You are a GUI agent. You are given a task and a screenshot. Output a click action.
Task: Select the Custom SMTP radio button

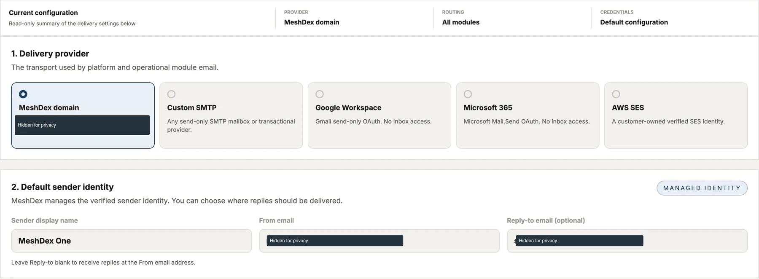coord(171,94)
